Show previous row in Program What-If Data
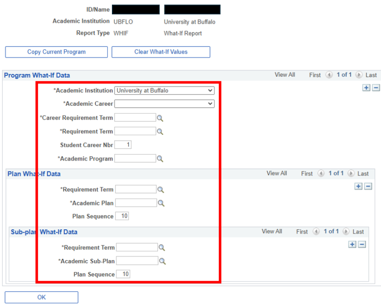381x305 pixels. click(329, 75)
